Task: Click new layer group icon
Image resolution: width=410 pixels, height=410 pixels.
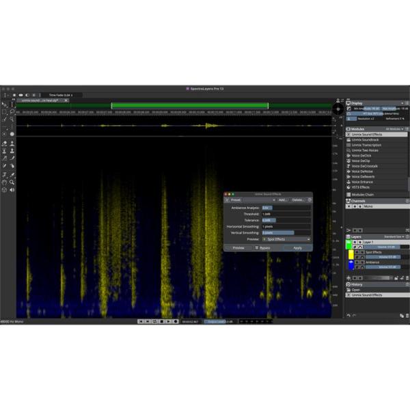Action: click(396, 278)
